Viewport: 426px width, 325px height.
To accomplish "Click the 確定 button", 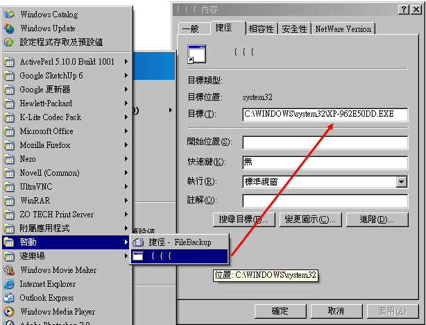I will (x=280, y=311).
